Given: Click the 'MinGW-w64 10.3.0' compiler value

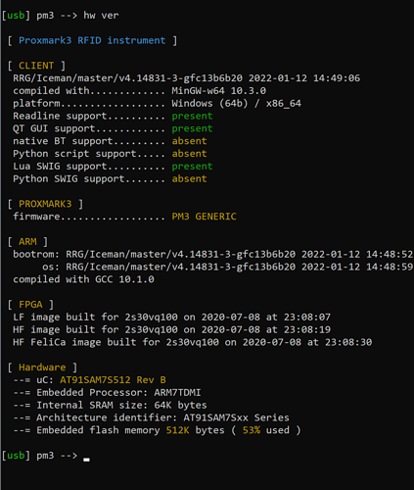Looking at the screenshot, I should pos(218,91).
